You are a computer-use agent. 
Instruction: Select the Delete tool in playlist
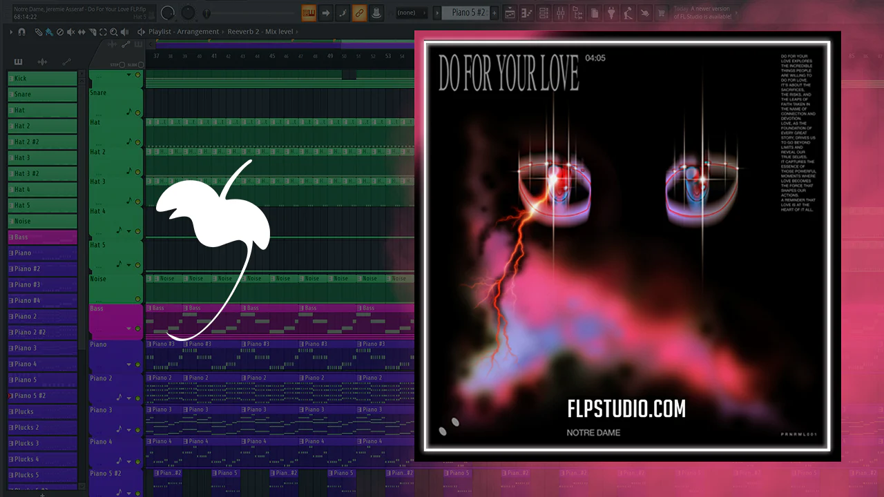pos(60,32)
